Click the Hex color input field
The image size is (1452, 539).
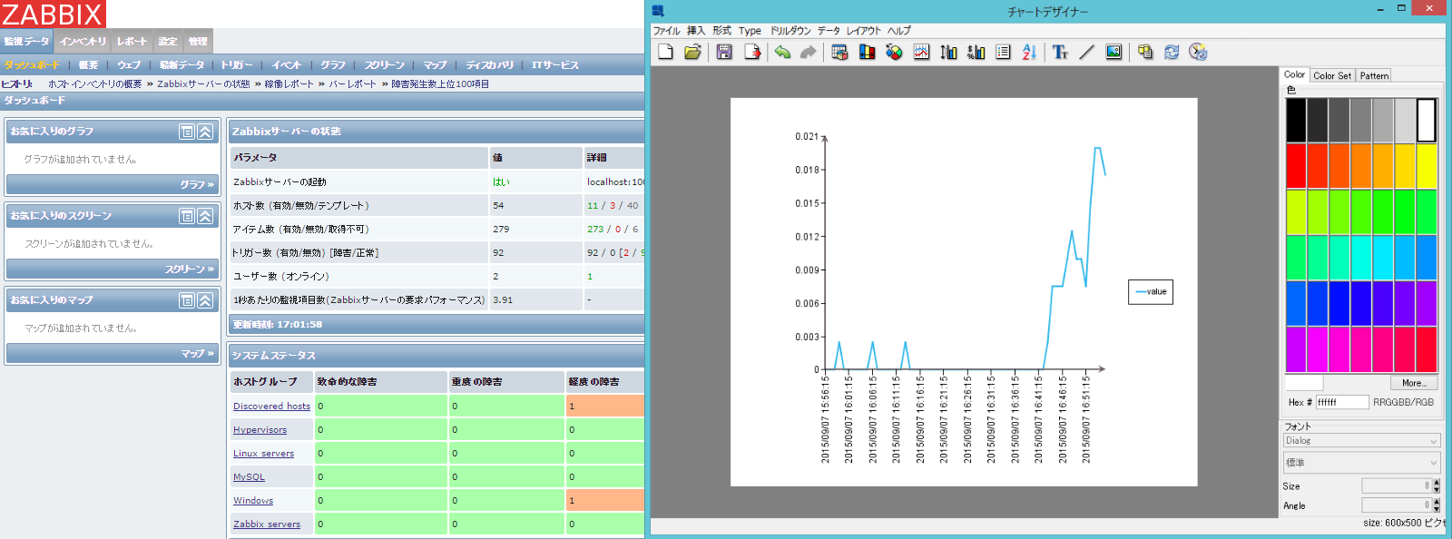pyautogui.click(x=1341, y=402)
